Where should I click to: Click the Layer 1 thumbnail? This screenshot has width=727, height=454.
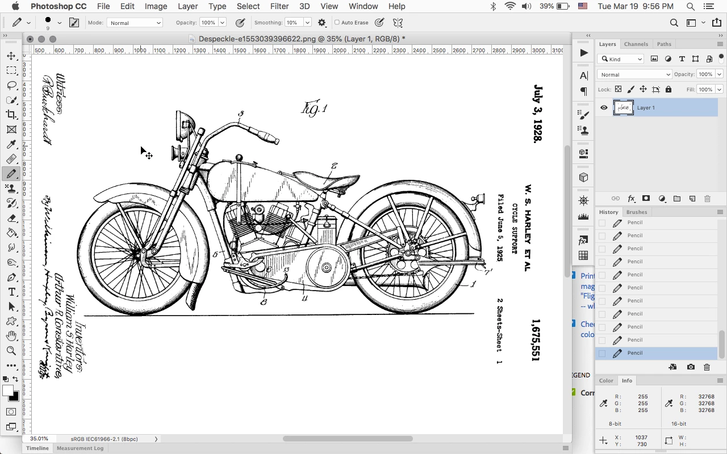pyautogui.click(x=623, y=107)
